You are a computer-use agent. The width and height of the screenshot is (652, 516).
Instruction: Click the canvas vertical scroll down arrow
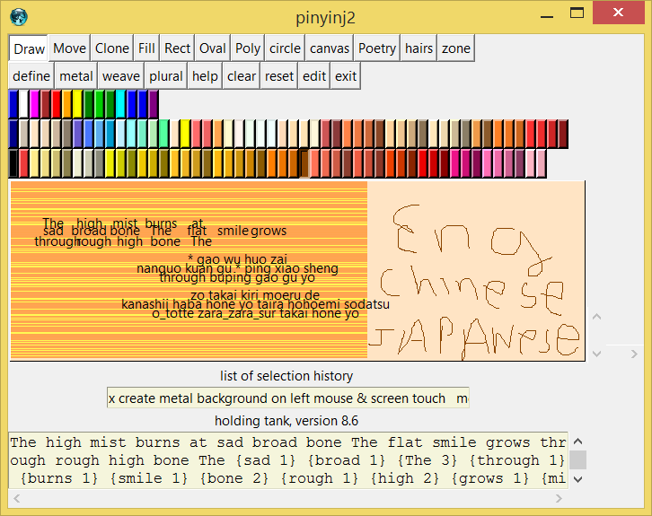tap(596, 354)
